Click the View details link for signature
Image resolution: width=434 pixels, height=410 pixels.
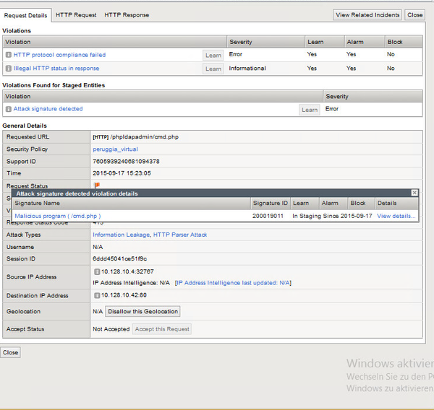[396, 216]
